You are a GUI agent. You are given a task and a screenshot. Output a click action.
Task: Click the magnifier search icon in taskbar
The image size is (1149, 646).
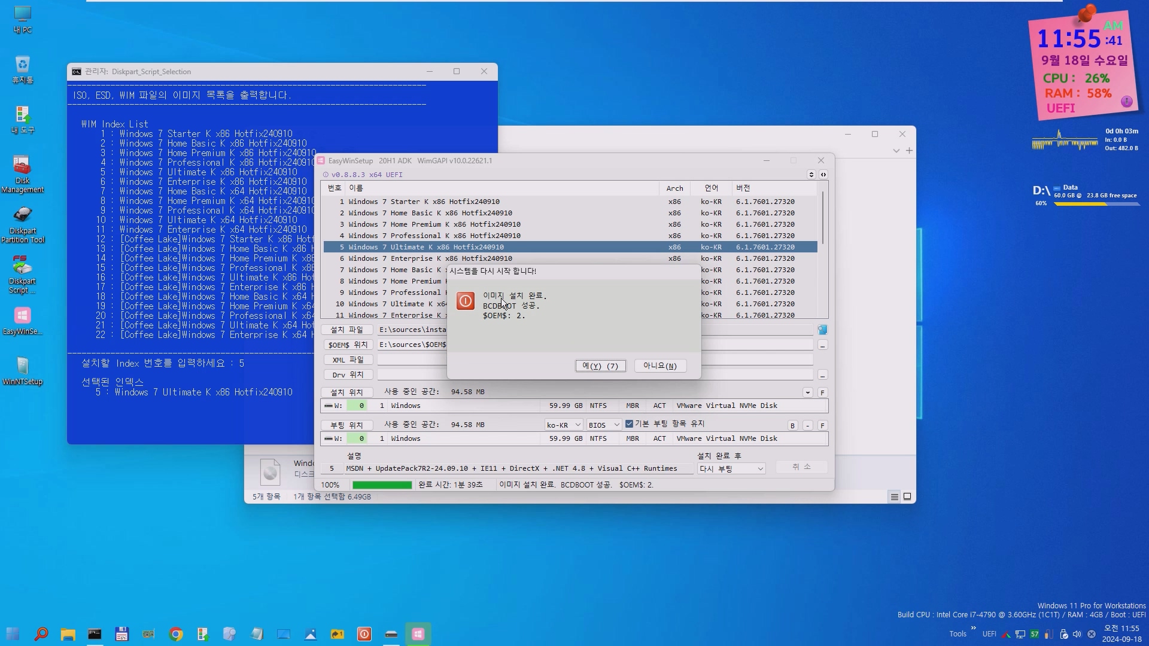[x=41, y=634]
